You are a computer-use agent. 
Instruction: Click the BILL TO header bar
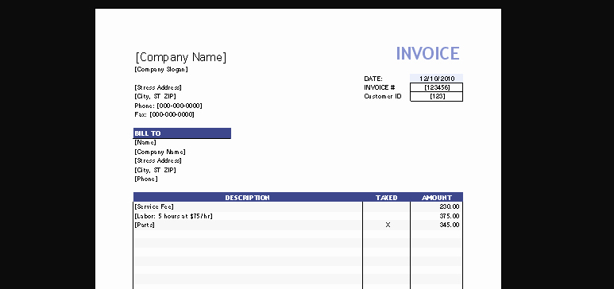tap(182, 133)
